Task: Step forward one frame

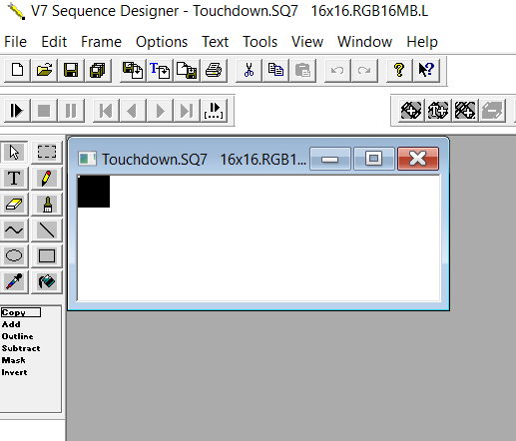Action: click(160, 111)
